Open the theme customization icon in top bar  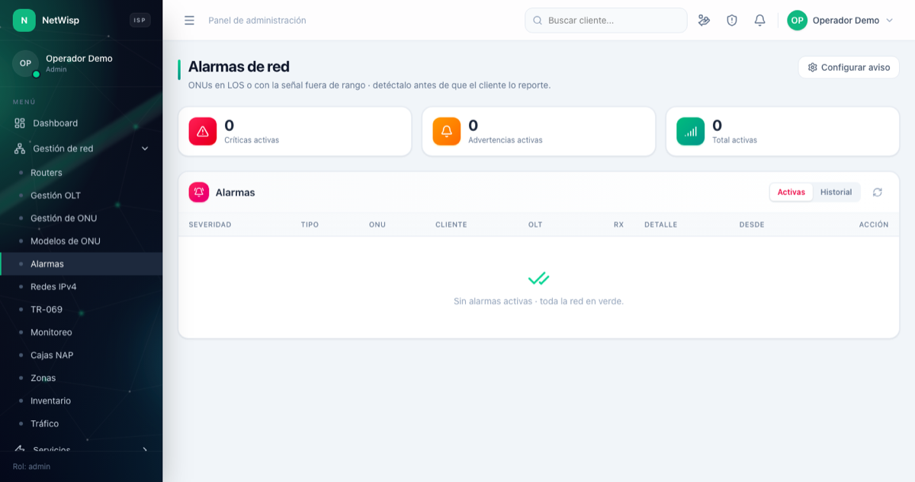[704, 21]
